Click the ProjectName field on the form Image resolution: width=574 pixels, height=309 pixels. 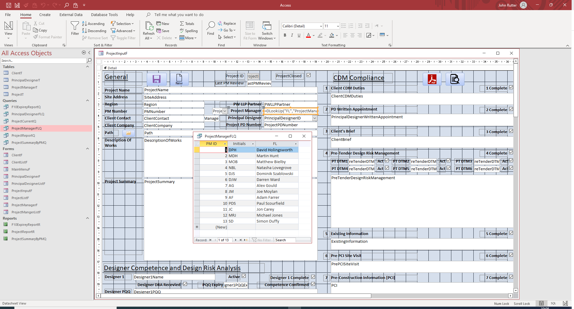(x=230, y=90)
